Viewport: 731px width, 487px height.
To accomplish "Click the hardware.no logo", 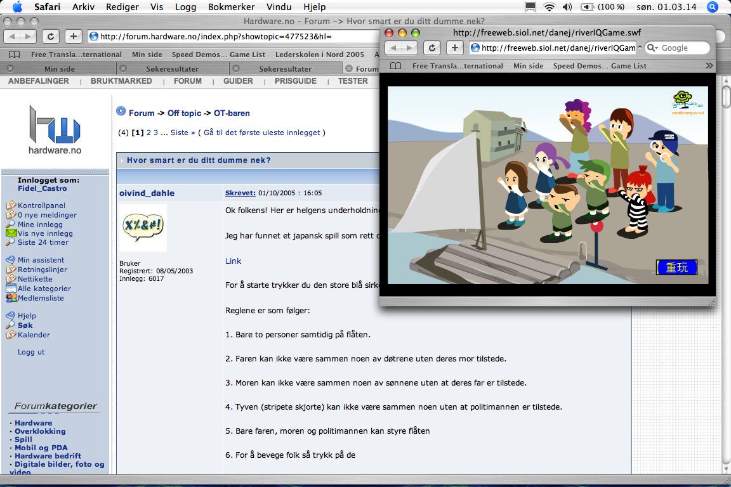I will tap(55, 130).
